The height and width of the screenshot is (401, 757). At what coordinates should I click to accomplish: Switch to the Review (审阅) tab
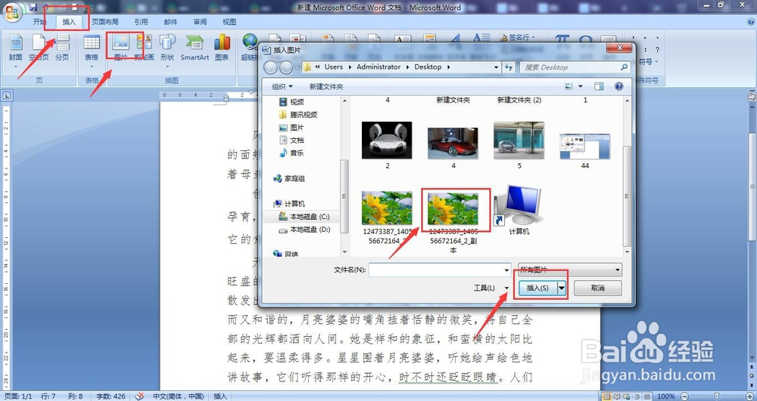point(200,22)
